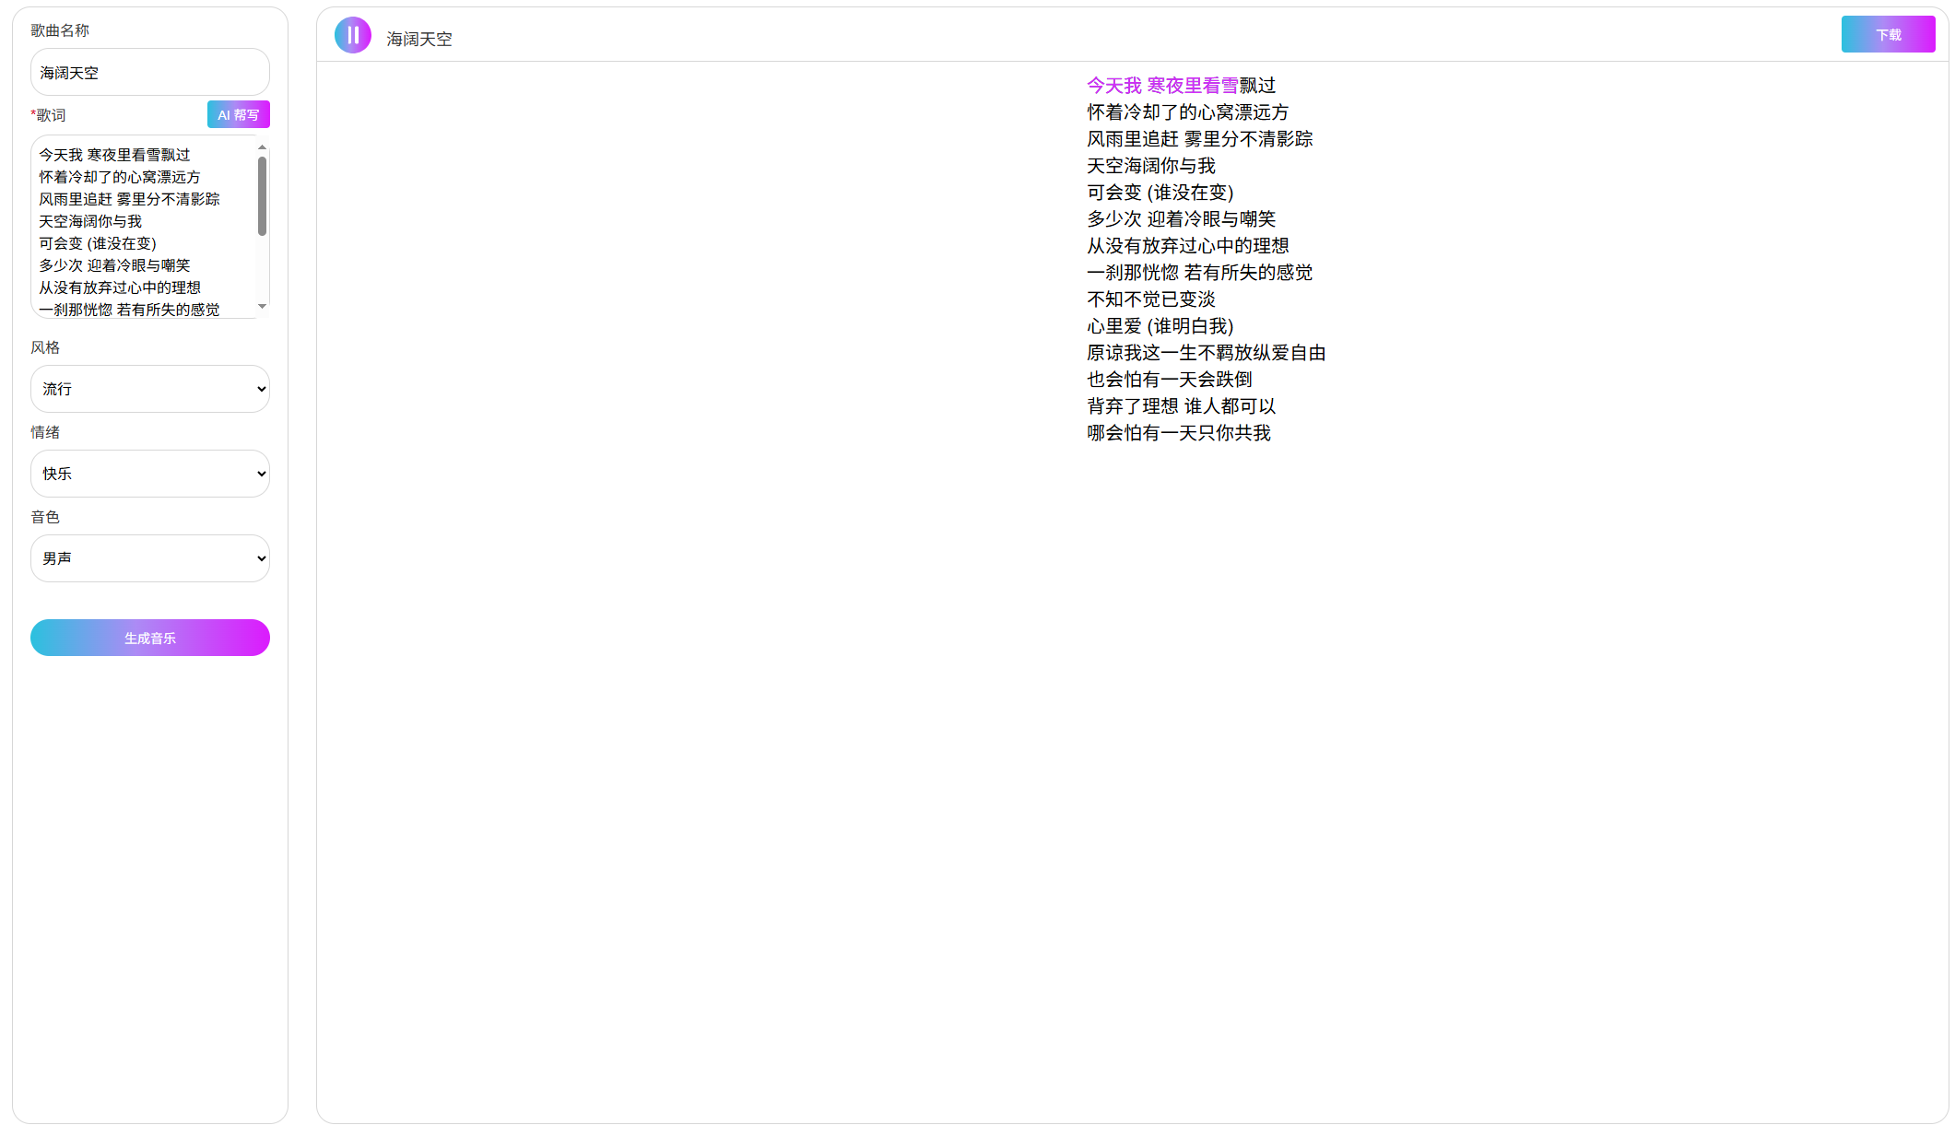Click the *歌词 label

tap(48, 115)
